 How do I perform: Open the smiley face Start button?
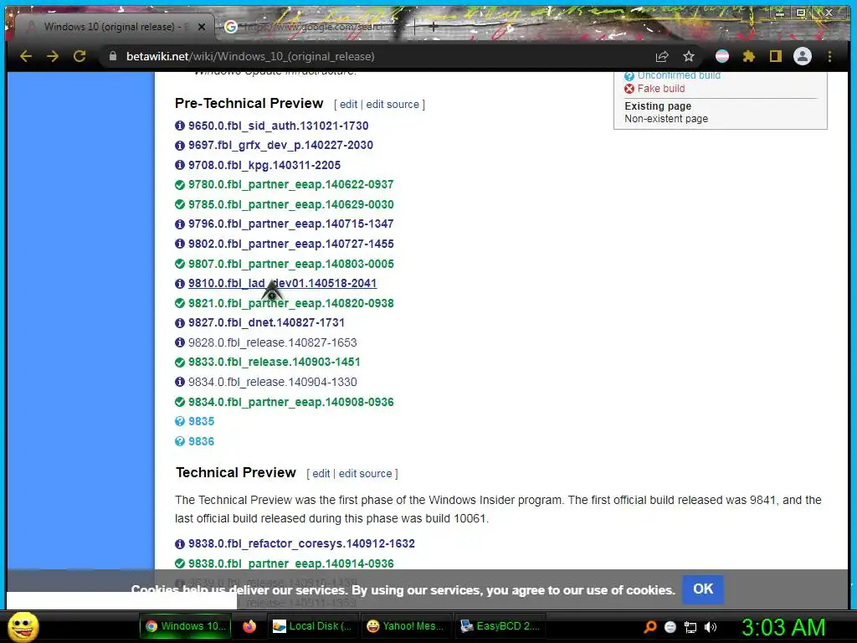(x=23, y=626)
